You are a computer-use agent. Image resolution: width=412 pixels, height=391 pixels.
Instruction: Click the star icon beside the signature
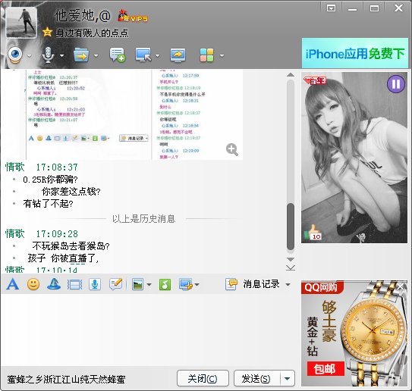tap(47, 33)
